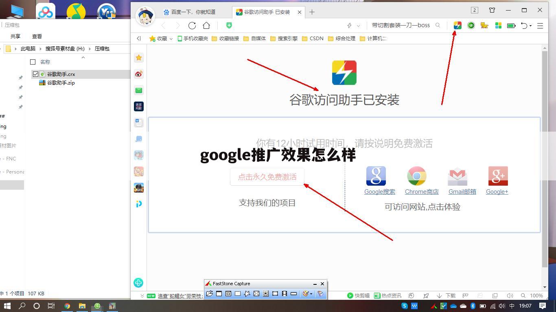Open the green mail icon in sidebar
The image size is (556, 312).
click(139, 91)
